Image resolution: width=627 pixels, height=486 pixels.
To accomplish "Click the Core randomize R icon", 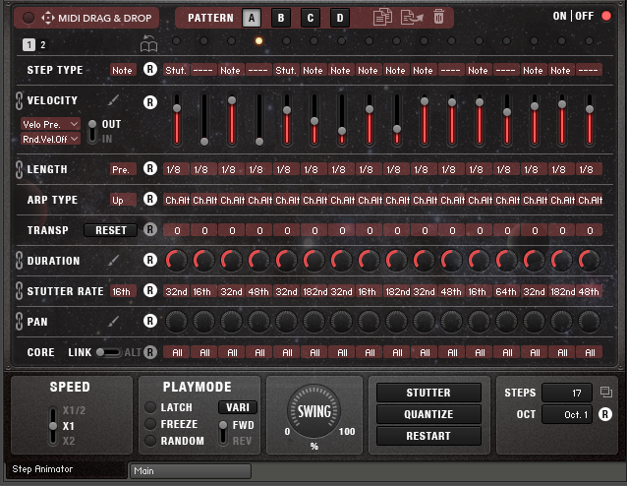I will point(150,352).
